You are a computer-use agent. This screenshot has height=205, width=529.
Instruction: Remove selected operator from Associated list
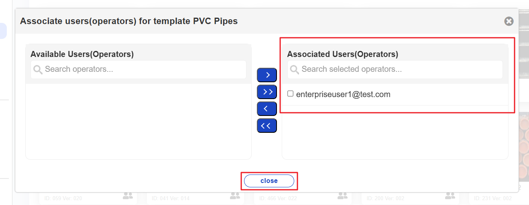267,109
